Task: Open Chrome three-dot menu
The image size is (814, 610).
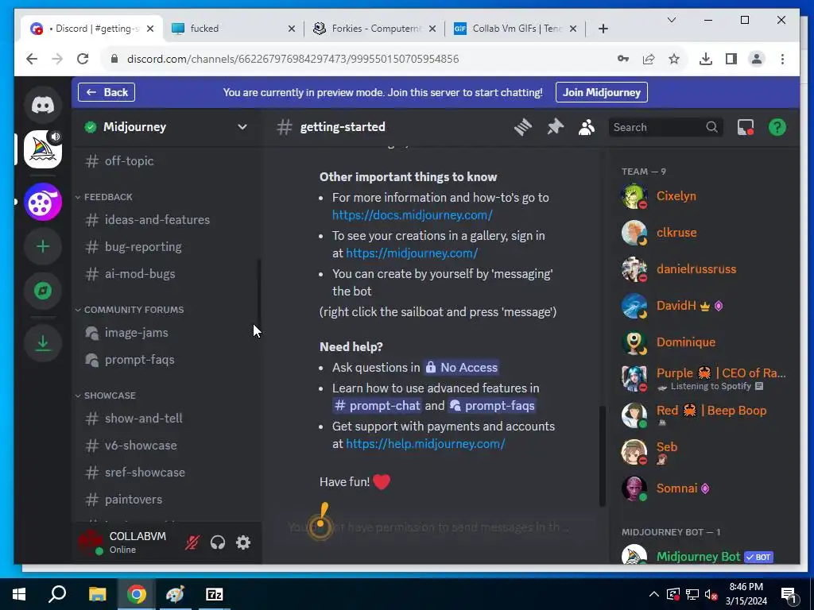Action: point(782,59)
